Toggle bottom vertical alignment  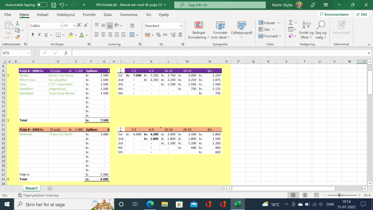point(110,26)
